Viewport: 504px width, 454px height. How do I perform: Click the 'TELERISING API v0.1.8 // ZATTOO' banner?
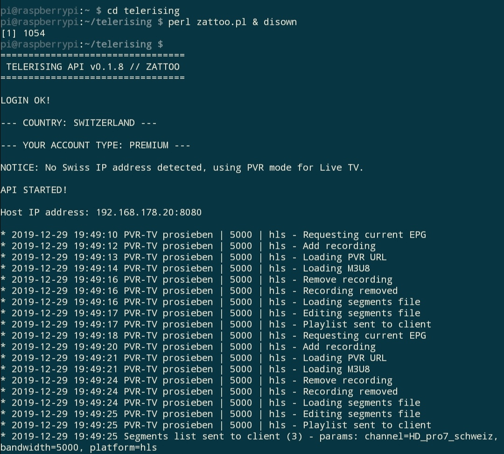pos(93,67)
